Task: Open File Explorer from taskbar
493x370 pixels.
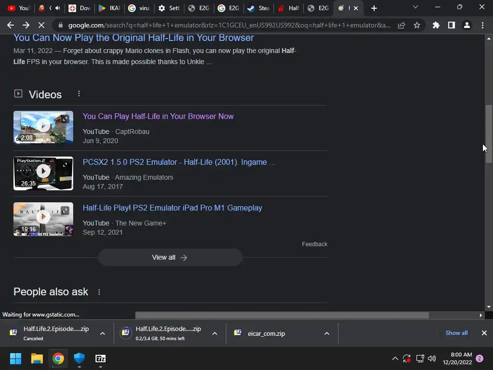Action: (37, 358)
